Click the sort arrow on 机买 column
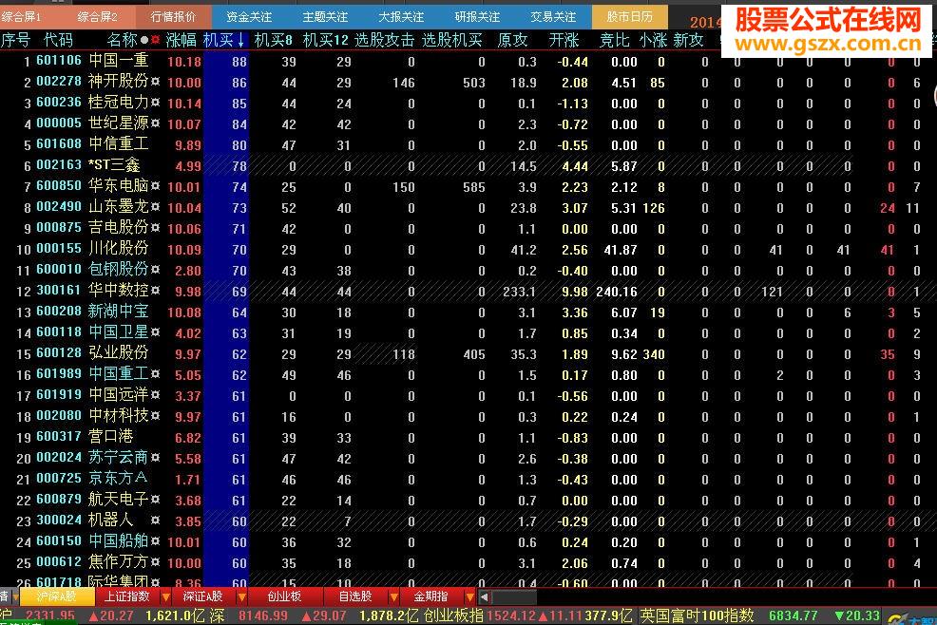Image resolution: width=937 pixels, height=625 pixels. click(240, 40)
